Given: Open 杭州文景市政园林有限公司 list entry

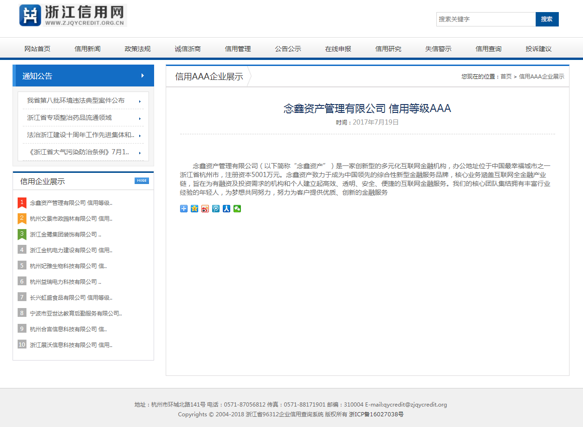Looking at the screenshot, I should pos(71,219).
